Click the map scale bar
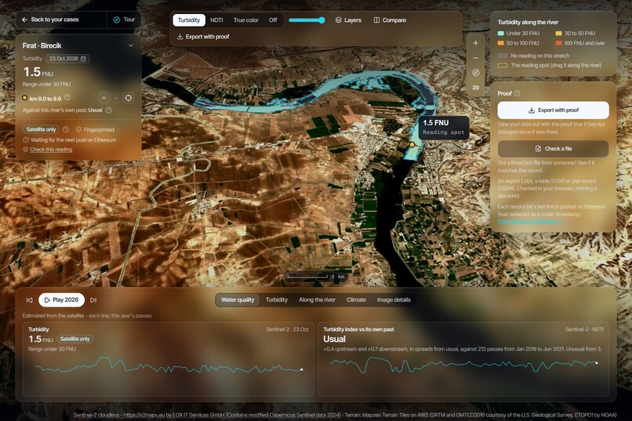Image resolution: width=632 pixels, height=421 pixels. pyautogui.click(x=317, y=277)
